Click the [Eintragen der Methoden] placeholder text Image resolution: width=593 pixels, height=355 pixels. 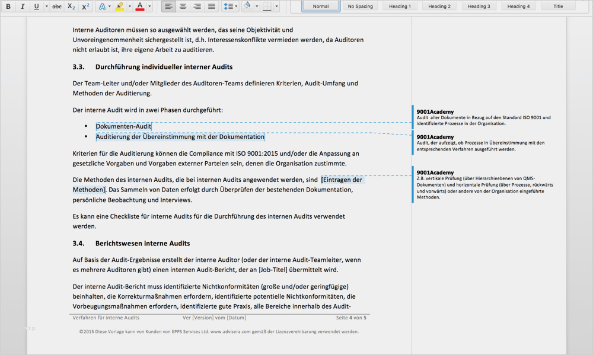coord(342,180)
